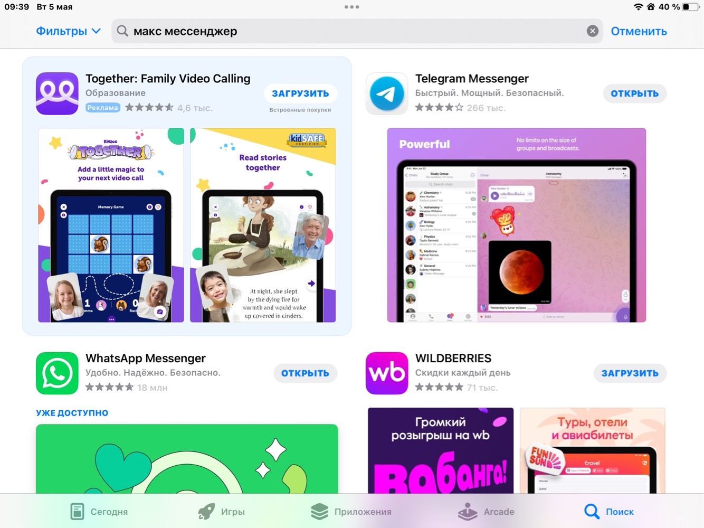
Task: Click WhatsApp subtitle 'Удобно. Надёжно. Безопасно.'
Action: (153, 373)
